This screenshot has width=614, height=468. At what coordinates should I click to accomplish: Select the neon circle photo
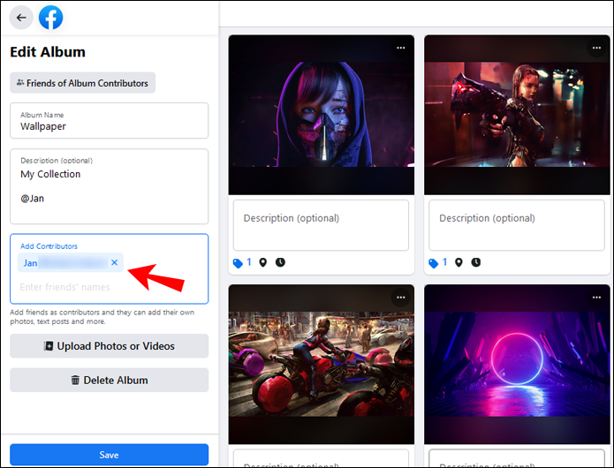point(517,365)
